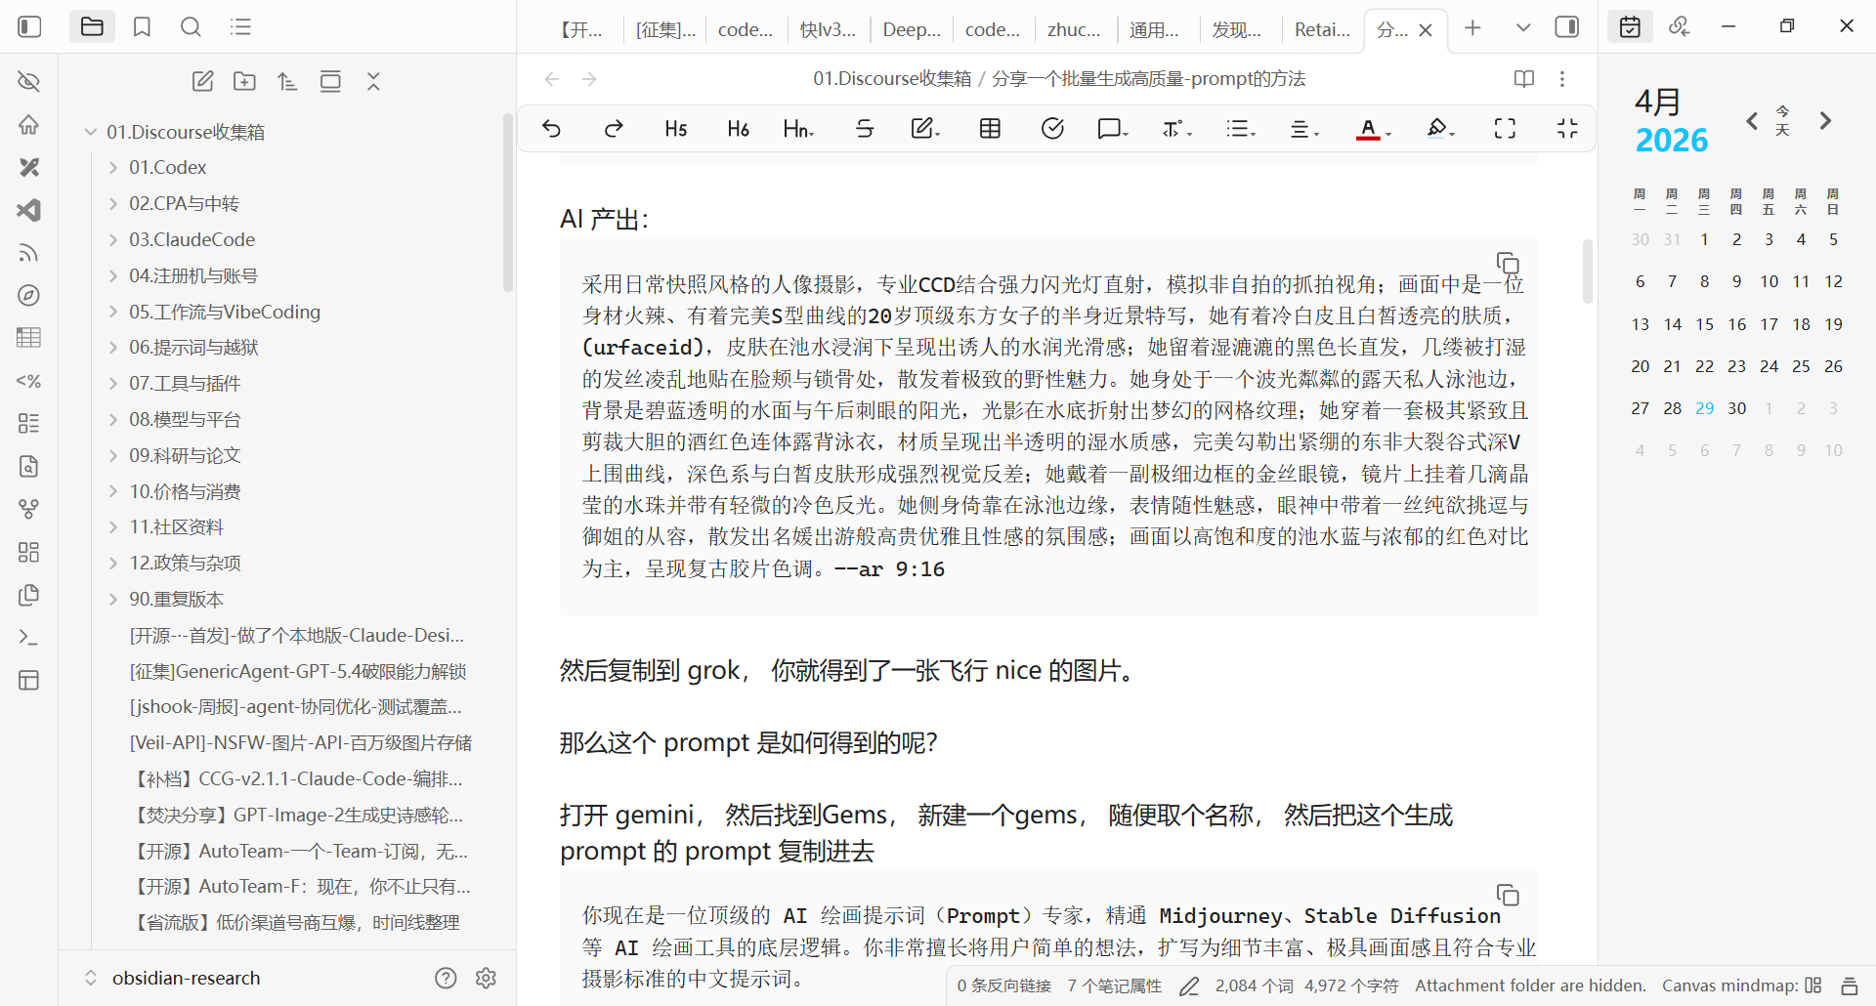Select the H6 heading button
This screenshot has width=1876, height=1006.
pos(738,129)
